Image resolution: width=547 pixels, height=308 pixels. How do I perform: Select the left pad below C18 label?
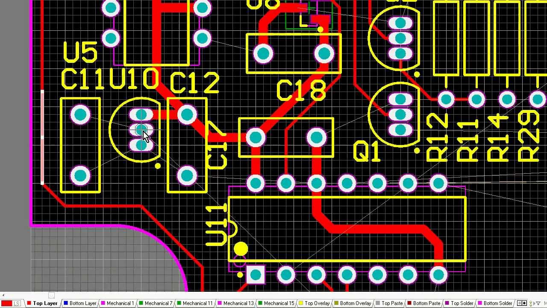coord(256,137)
